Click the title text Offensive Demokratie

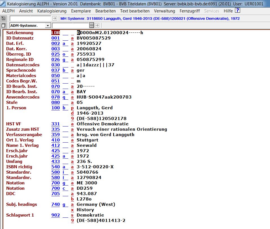(x=102, y=124)
